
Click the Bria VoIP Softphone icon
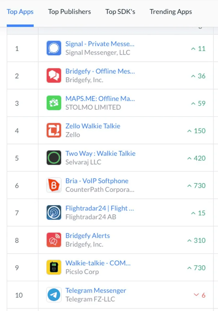[x=54, y=185]
